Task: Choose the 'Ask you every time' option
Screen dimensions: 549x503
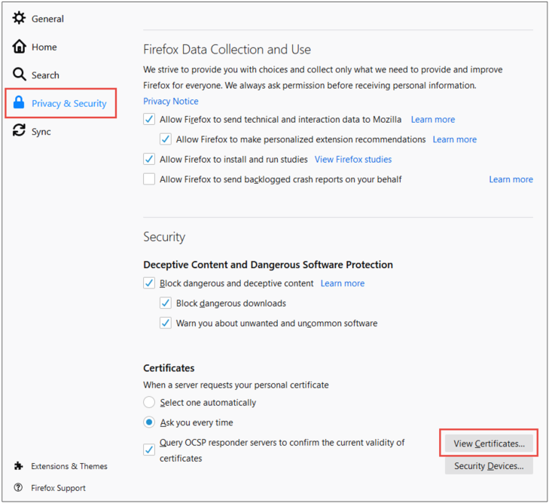Action: pyautogui.click(x=149, y=422)
